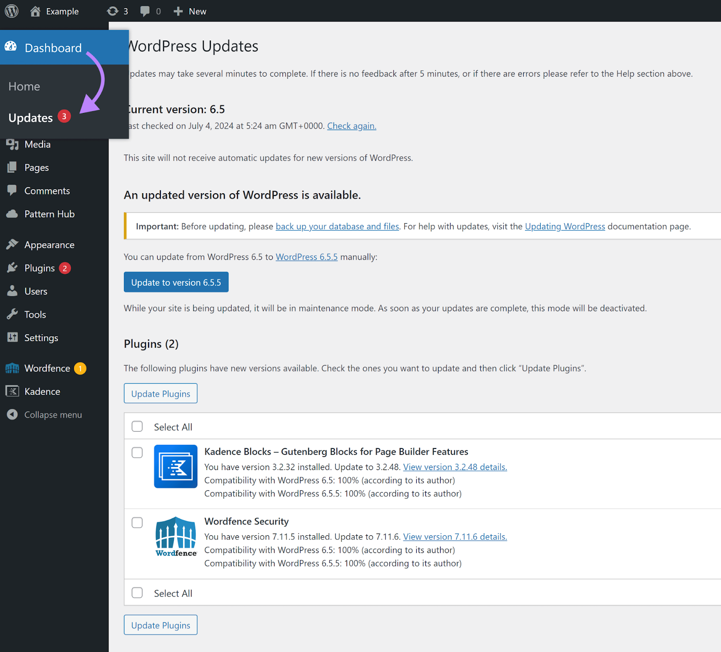The height and width of the screenshot is (652, 721).
Task: Open the Tools wrench icon
Action: [x=12, y=314]
